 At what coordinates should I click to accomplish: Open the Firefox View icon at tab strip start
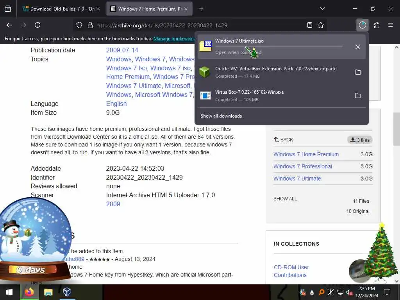[x=8, y=9]
